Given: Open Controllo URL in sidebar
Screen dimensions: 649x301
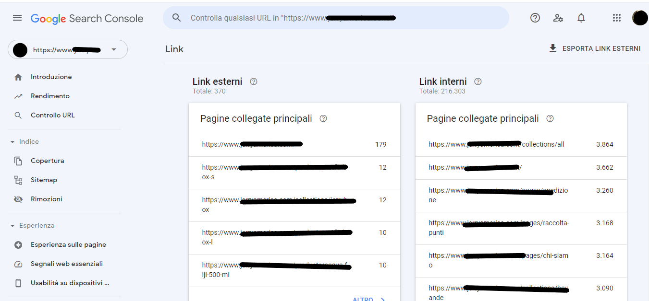Looking at the screenshot, I should click(52, 115).
